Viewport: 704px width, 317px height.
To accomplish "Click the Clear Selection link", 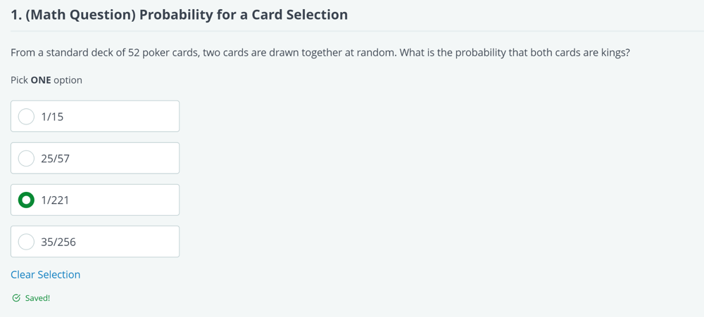I will click(45, 274).
